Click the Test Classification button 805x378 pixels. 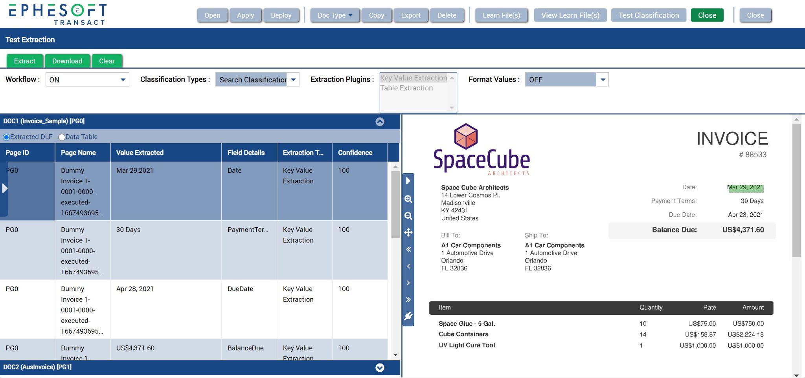click(649, 15)
